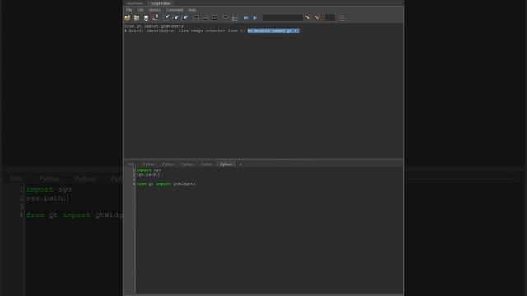Click the history line 'from Qt import QtWidgets'
Screen dimensions: 527x296
coord(154,26)
